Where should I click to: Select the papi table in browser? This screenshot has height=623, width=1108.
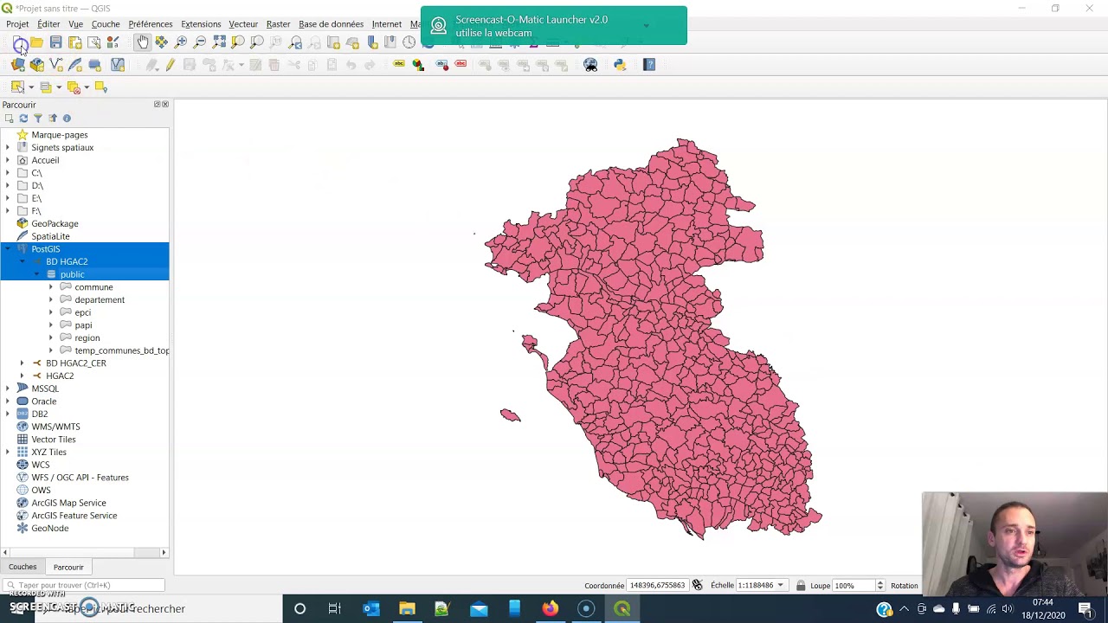pyautogui.click(x=83, y=325)
